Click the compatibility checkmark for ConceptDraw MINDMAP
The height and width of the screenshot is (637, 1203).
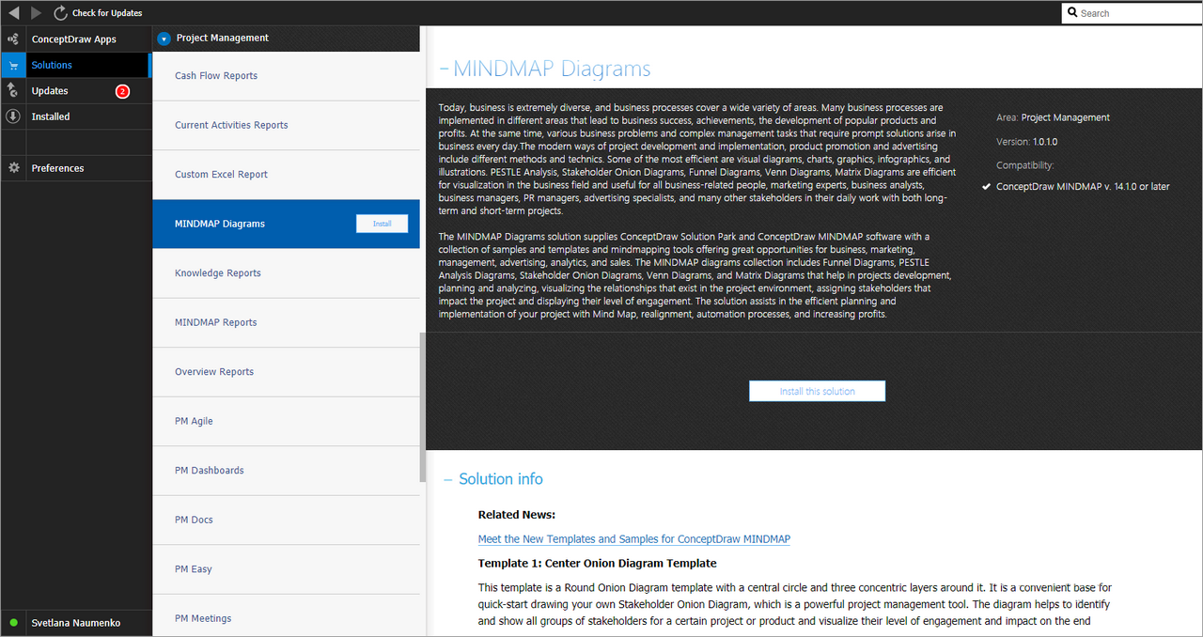[987, 187]
